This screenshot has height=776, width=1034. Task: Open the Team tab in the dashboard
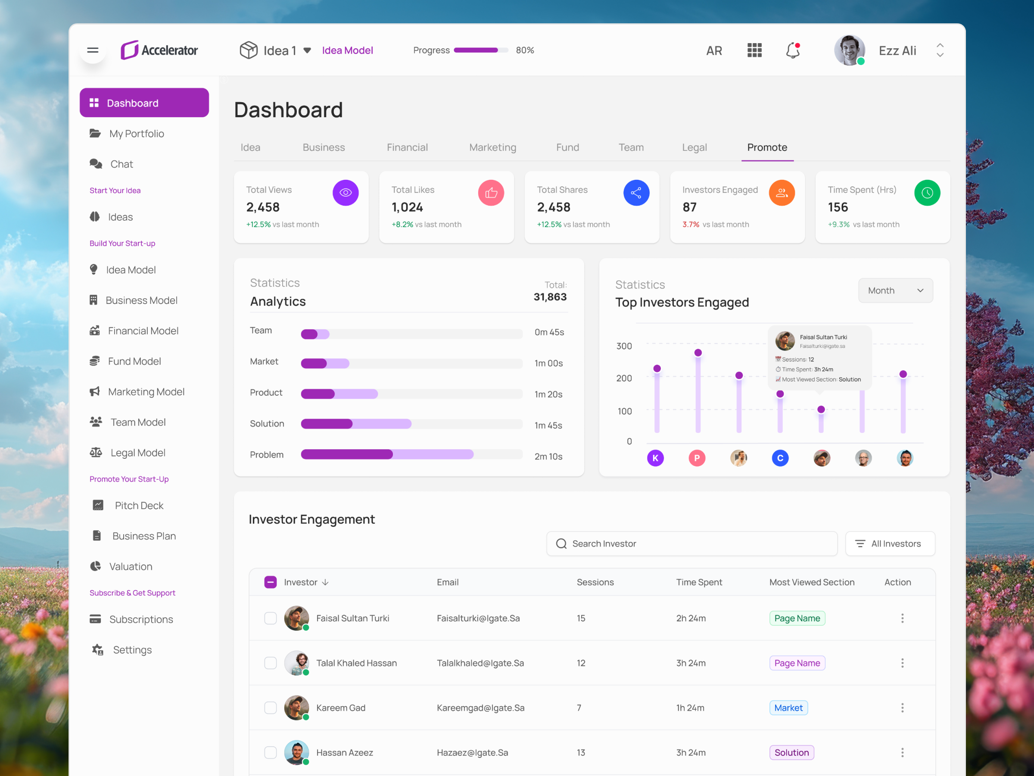pos(631,147)
